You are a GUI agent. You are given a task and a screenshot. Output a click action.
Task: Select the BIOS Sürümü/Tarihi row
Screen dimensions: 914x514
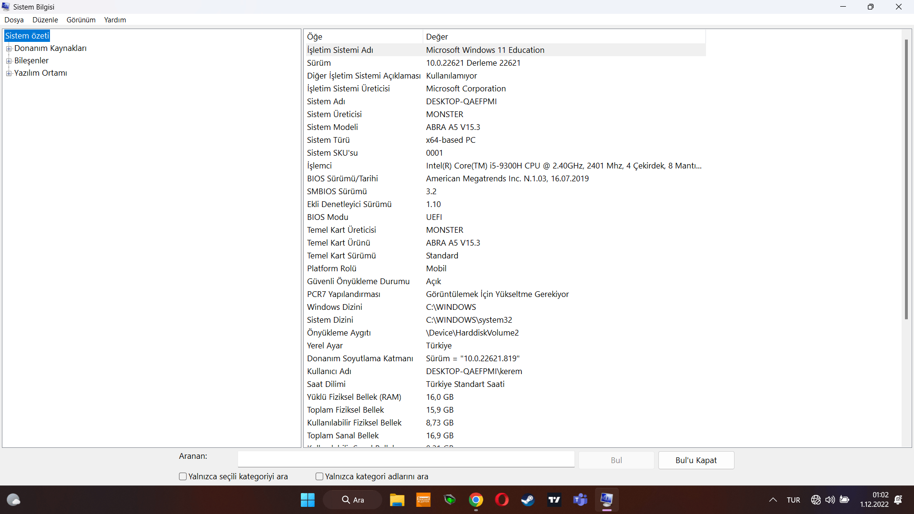tap(505, 178)
